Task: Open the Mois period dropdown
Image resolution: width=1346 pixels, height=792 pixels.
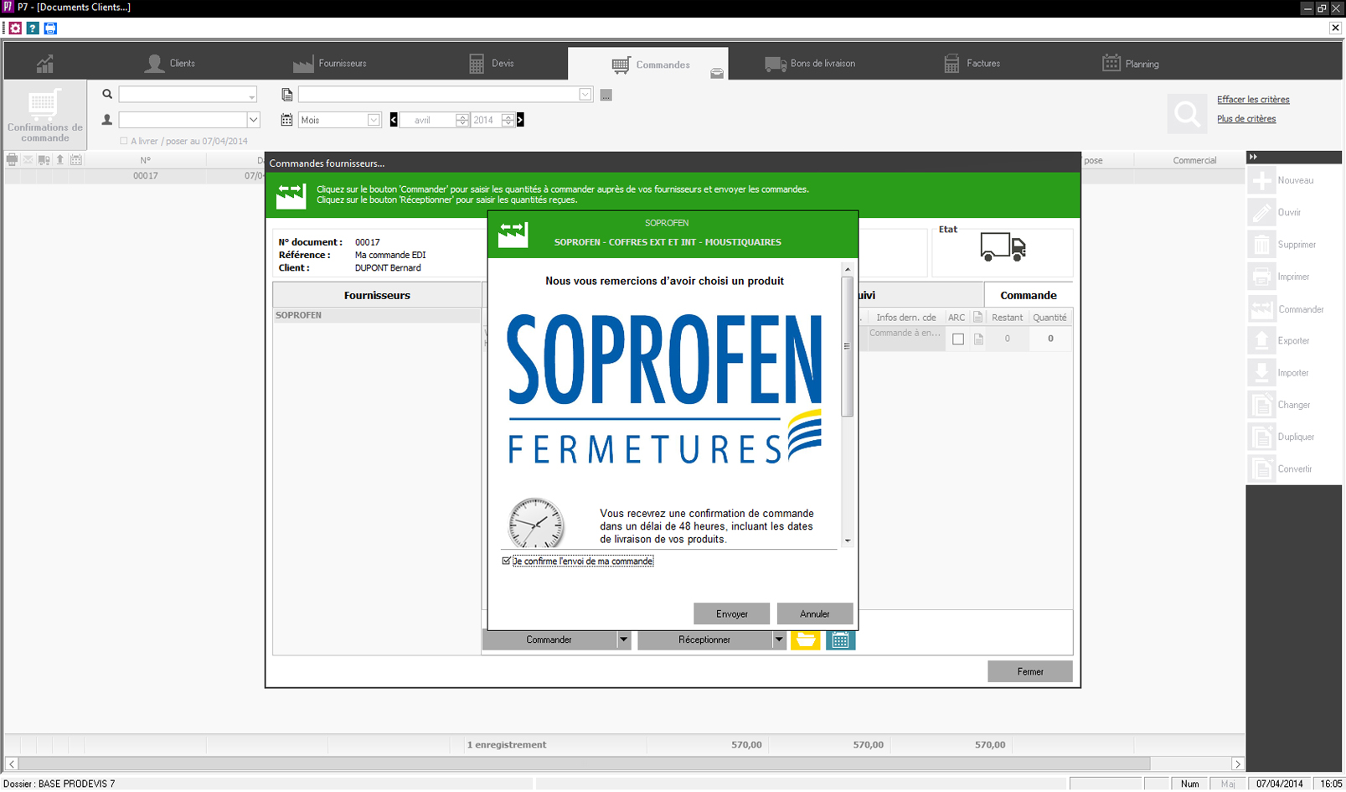Action: coord(374,120)
